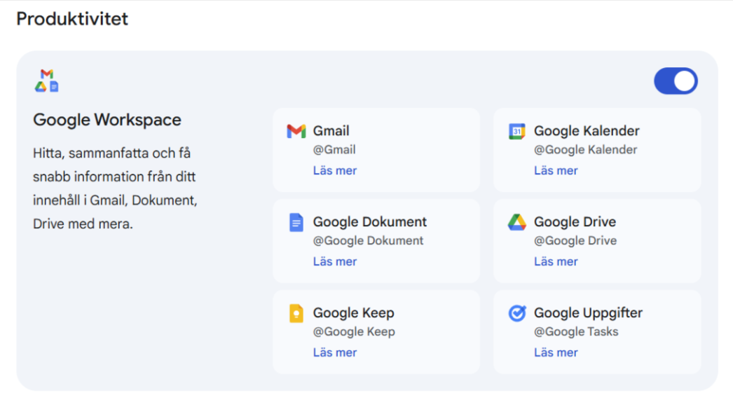
Task: Click the Google Dokument blue page icon
Action: point(296,223)
